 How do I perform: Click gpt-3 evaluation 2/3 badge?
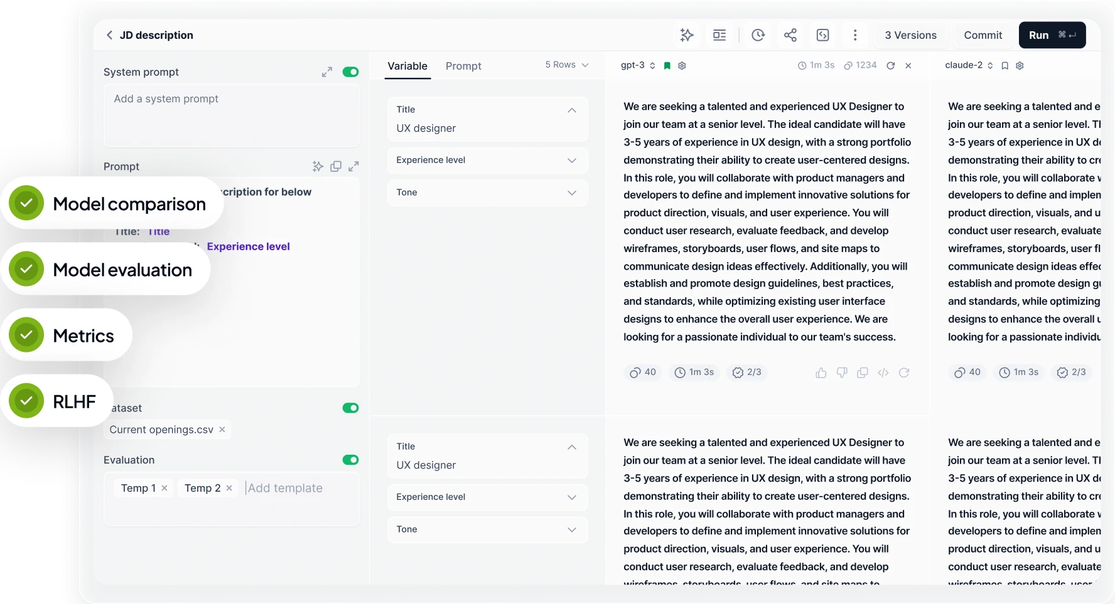click(747, 373)
